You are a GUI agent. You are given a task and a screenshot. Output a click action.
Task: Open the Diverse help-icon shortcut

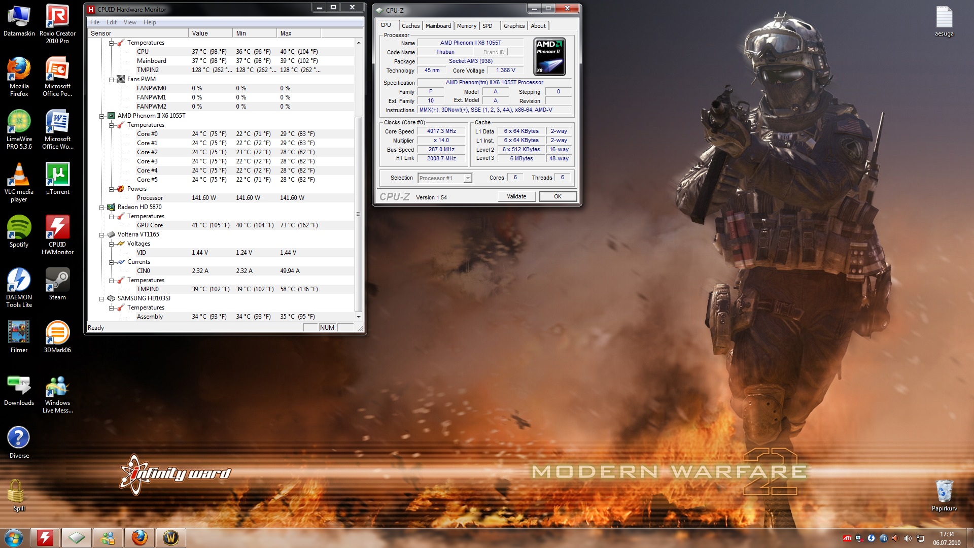tap(19, 442)
